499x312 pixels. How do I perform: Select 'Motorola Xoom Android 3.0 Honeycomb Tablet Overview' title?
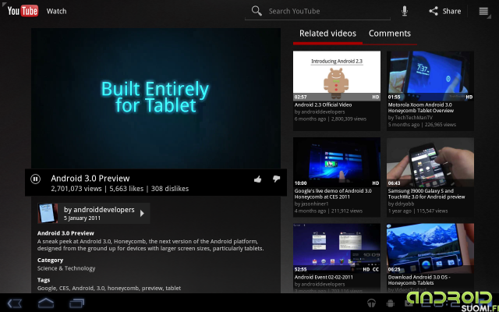[x=421, y=108]
